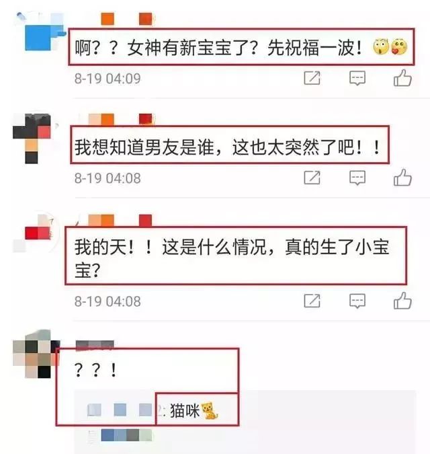Repost the 女神有新宝宝了 comment

click(x=312, y=78)
